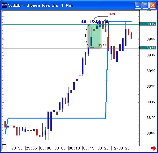The height and width of the screenshot is (153, 158).
Task: Click the red 3915 low label
Action: (102, 45)
